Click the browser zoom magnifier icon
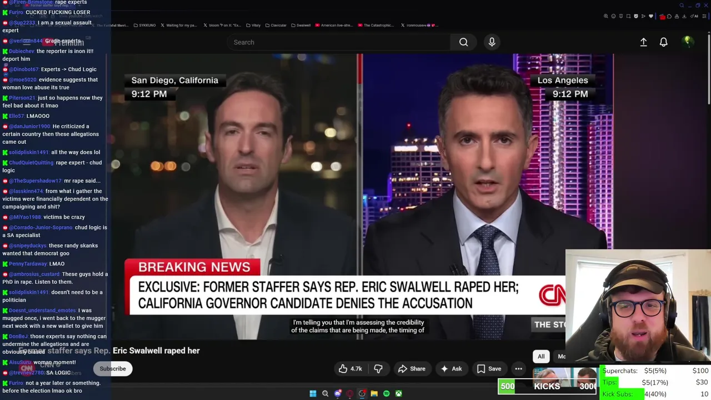Viewport: 711px width, 400px height. pos(606,16)
